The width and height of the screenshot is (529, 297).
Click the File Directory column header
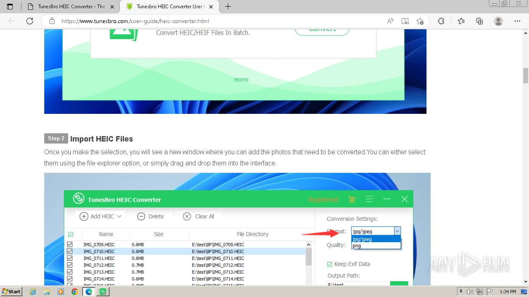253,234
